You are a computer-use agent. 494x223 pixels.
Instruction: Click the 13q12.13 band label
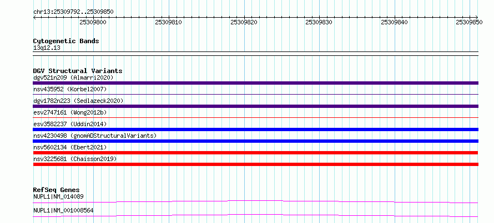(x=47, y=48)
